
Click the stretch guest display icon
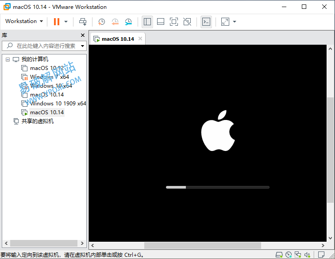[x=225, y=22]
